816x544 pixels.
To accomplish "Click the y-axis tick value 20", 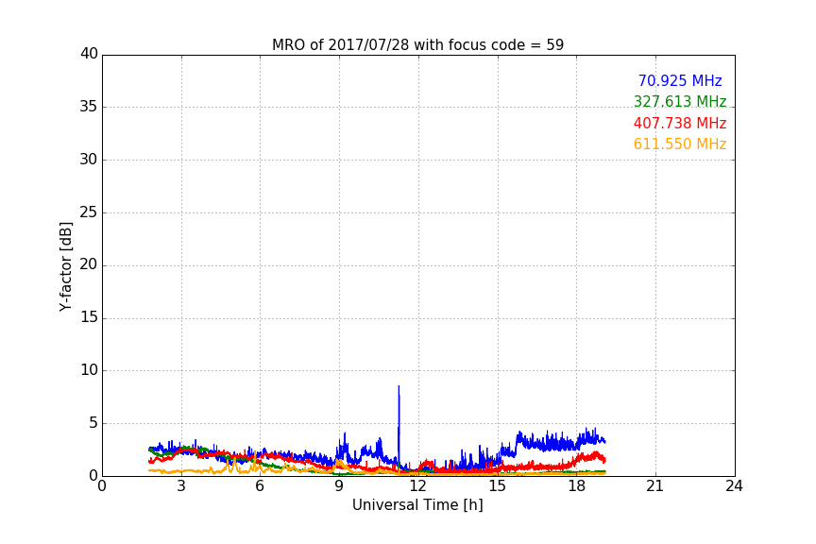I will [89, 265].
